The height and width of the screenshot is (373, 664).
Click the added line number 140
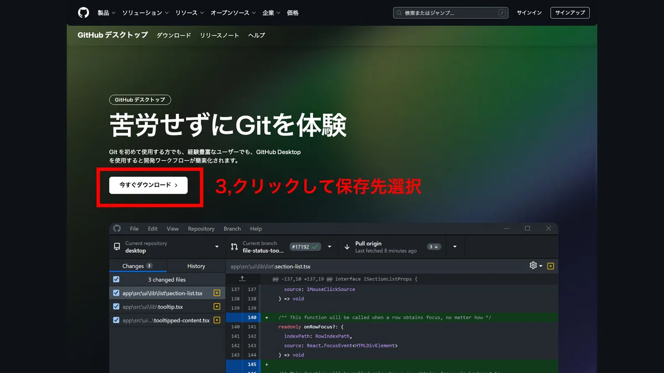[252, 318]
